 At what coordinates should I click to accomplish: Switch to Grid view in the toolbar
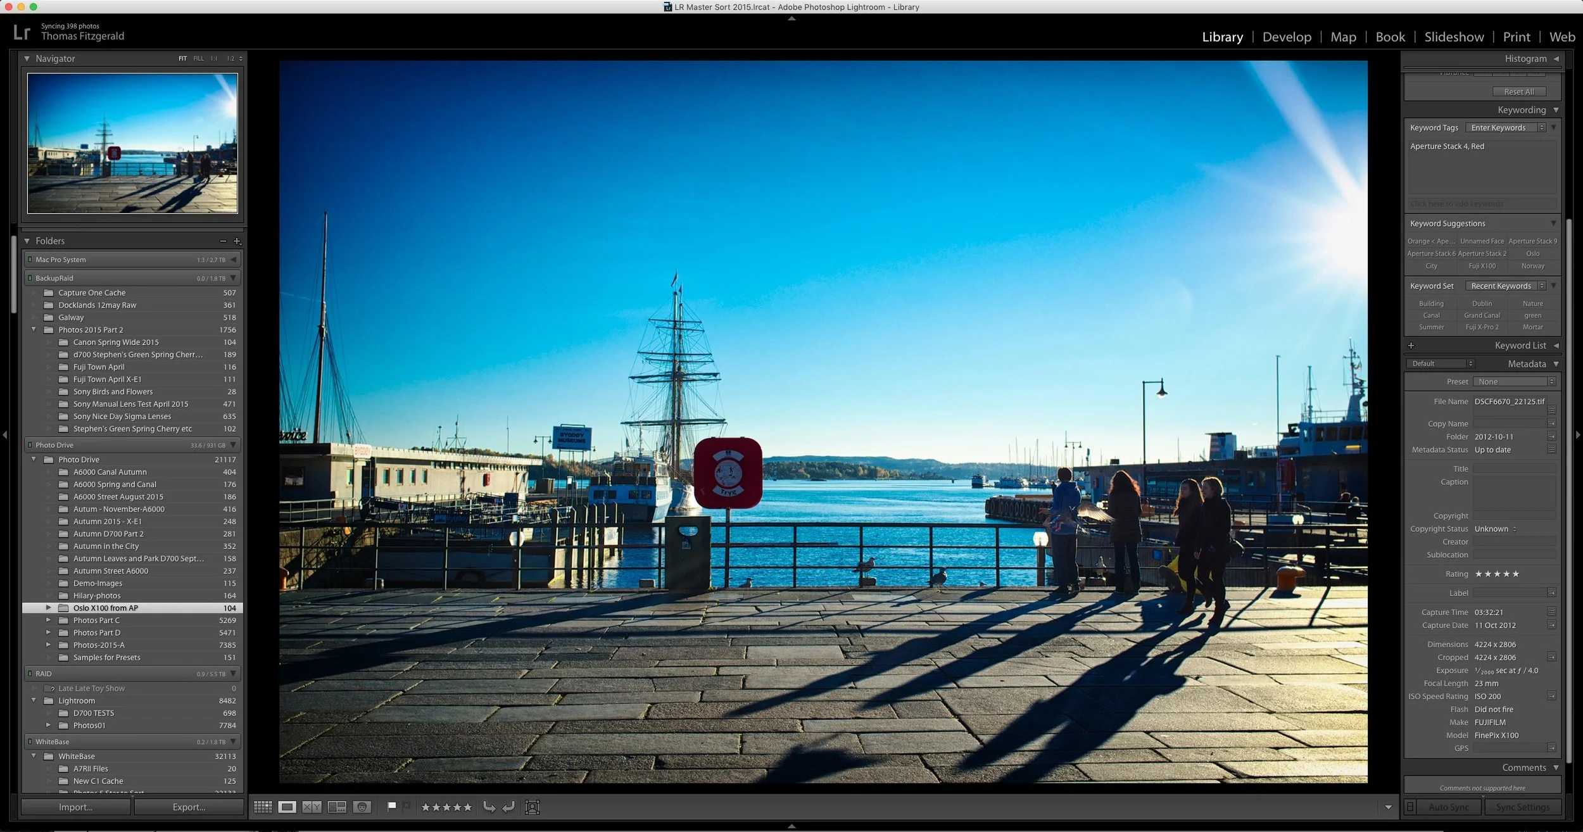pos(263,807)
